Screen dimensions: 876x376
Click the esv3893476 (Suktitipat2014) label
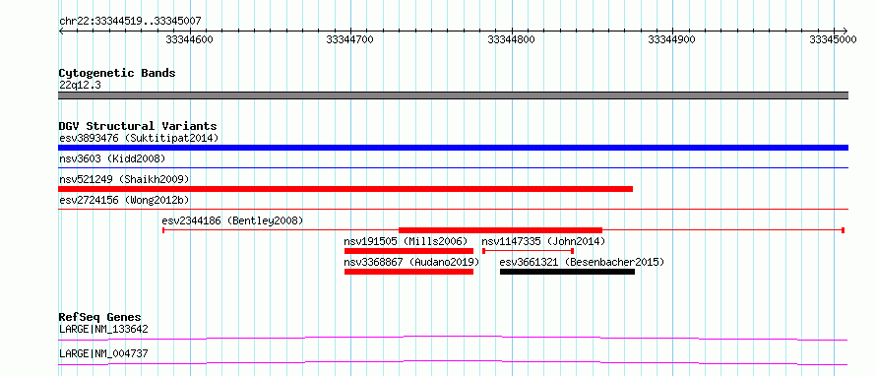[139, 138]
